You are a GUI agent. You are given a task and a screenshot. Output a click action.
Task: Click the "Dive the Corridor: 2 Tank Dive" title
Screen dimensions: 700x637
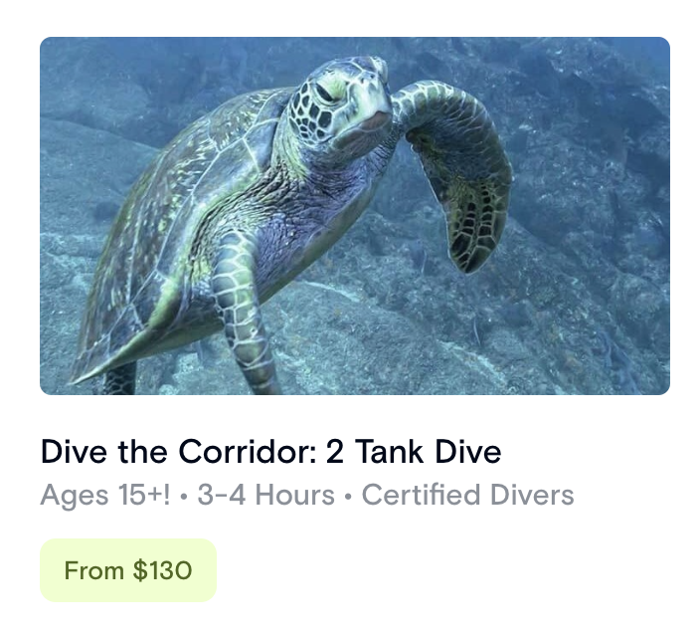(x=271, y=452)
